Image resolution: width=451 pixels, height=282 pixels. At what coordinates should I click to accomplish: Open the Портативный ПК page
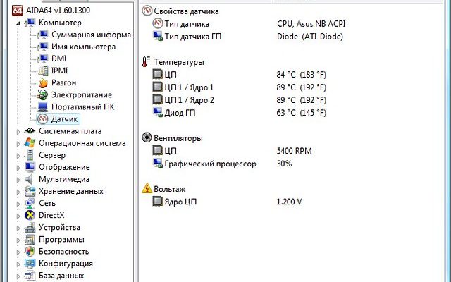point(82,107)
